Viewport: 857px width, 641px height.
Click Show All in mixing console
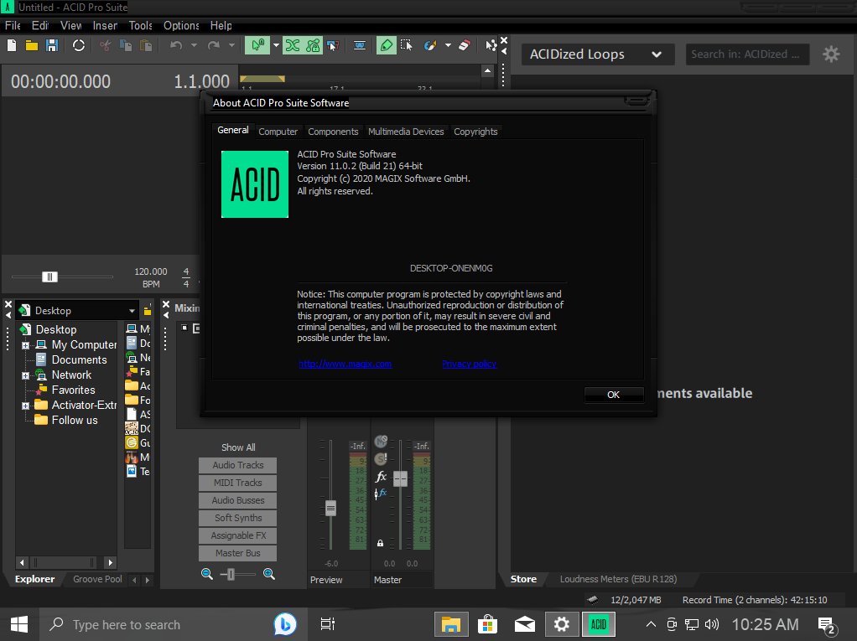coord(238,447)
